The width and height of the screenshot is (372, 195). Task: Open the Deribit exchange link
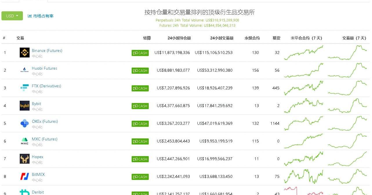point(38,192)
